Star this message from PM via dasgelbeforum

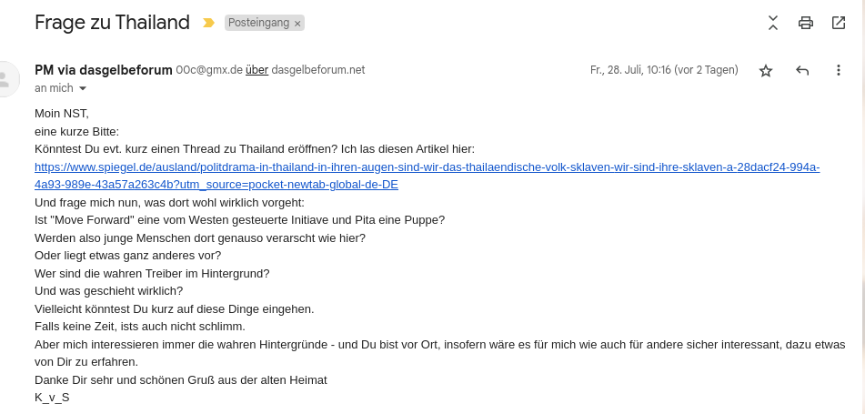pos(766,70)
